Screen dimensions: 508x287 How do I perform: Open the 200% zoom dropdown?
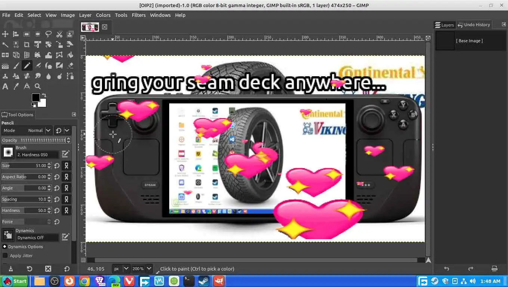[142, 269]
